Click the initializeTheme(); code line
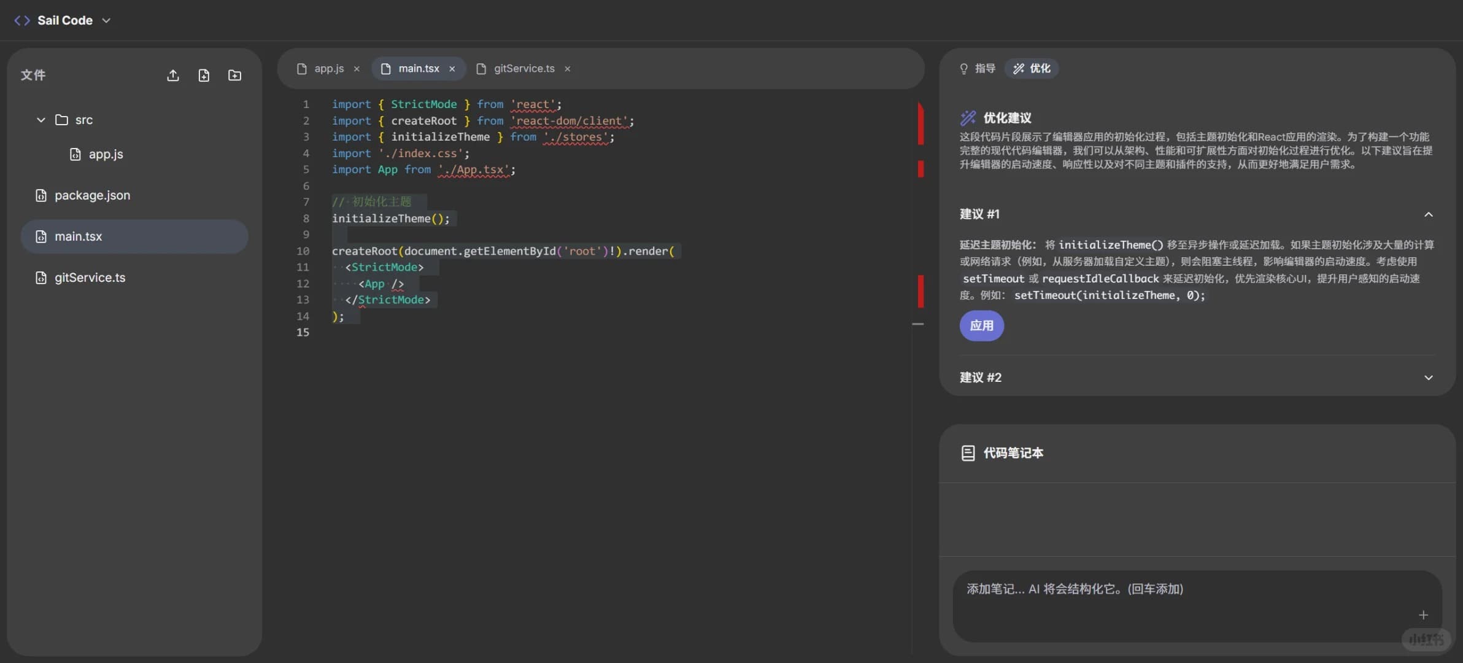Viewport: 1463px width, 663px height. coord(391,219)
